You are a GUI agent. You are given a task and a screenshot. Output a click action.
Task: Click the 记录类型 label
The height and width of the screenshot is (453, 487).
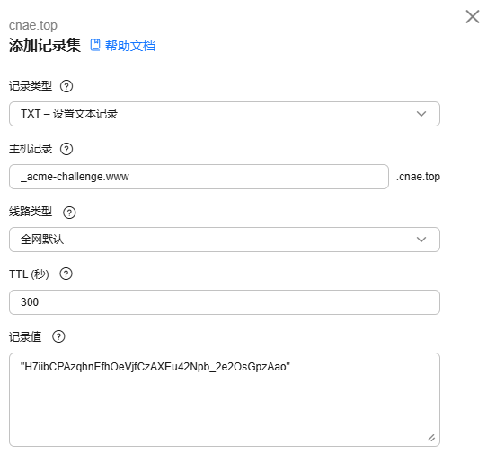point(31,86)
